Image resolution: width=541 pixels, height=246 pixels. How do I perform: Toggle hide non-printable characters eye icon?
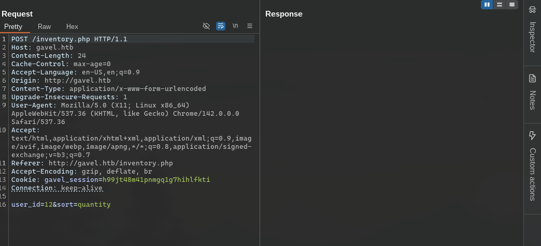tap(206, 26)
